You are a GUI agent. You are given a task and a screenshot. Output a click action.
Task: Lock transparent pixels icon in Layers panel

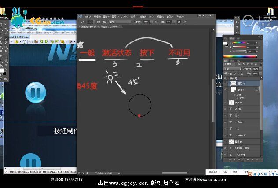230,74
